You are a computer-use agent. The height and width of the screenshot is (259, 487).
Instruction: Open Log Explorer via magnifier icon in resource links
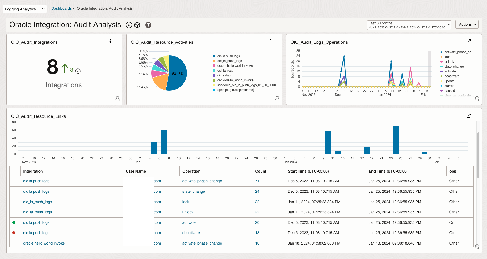coord(477,246)
